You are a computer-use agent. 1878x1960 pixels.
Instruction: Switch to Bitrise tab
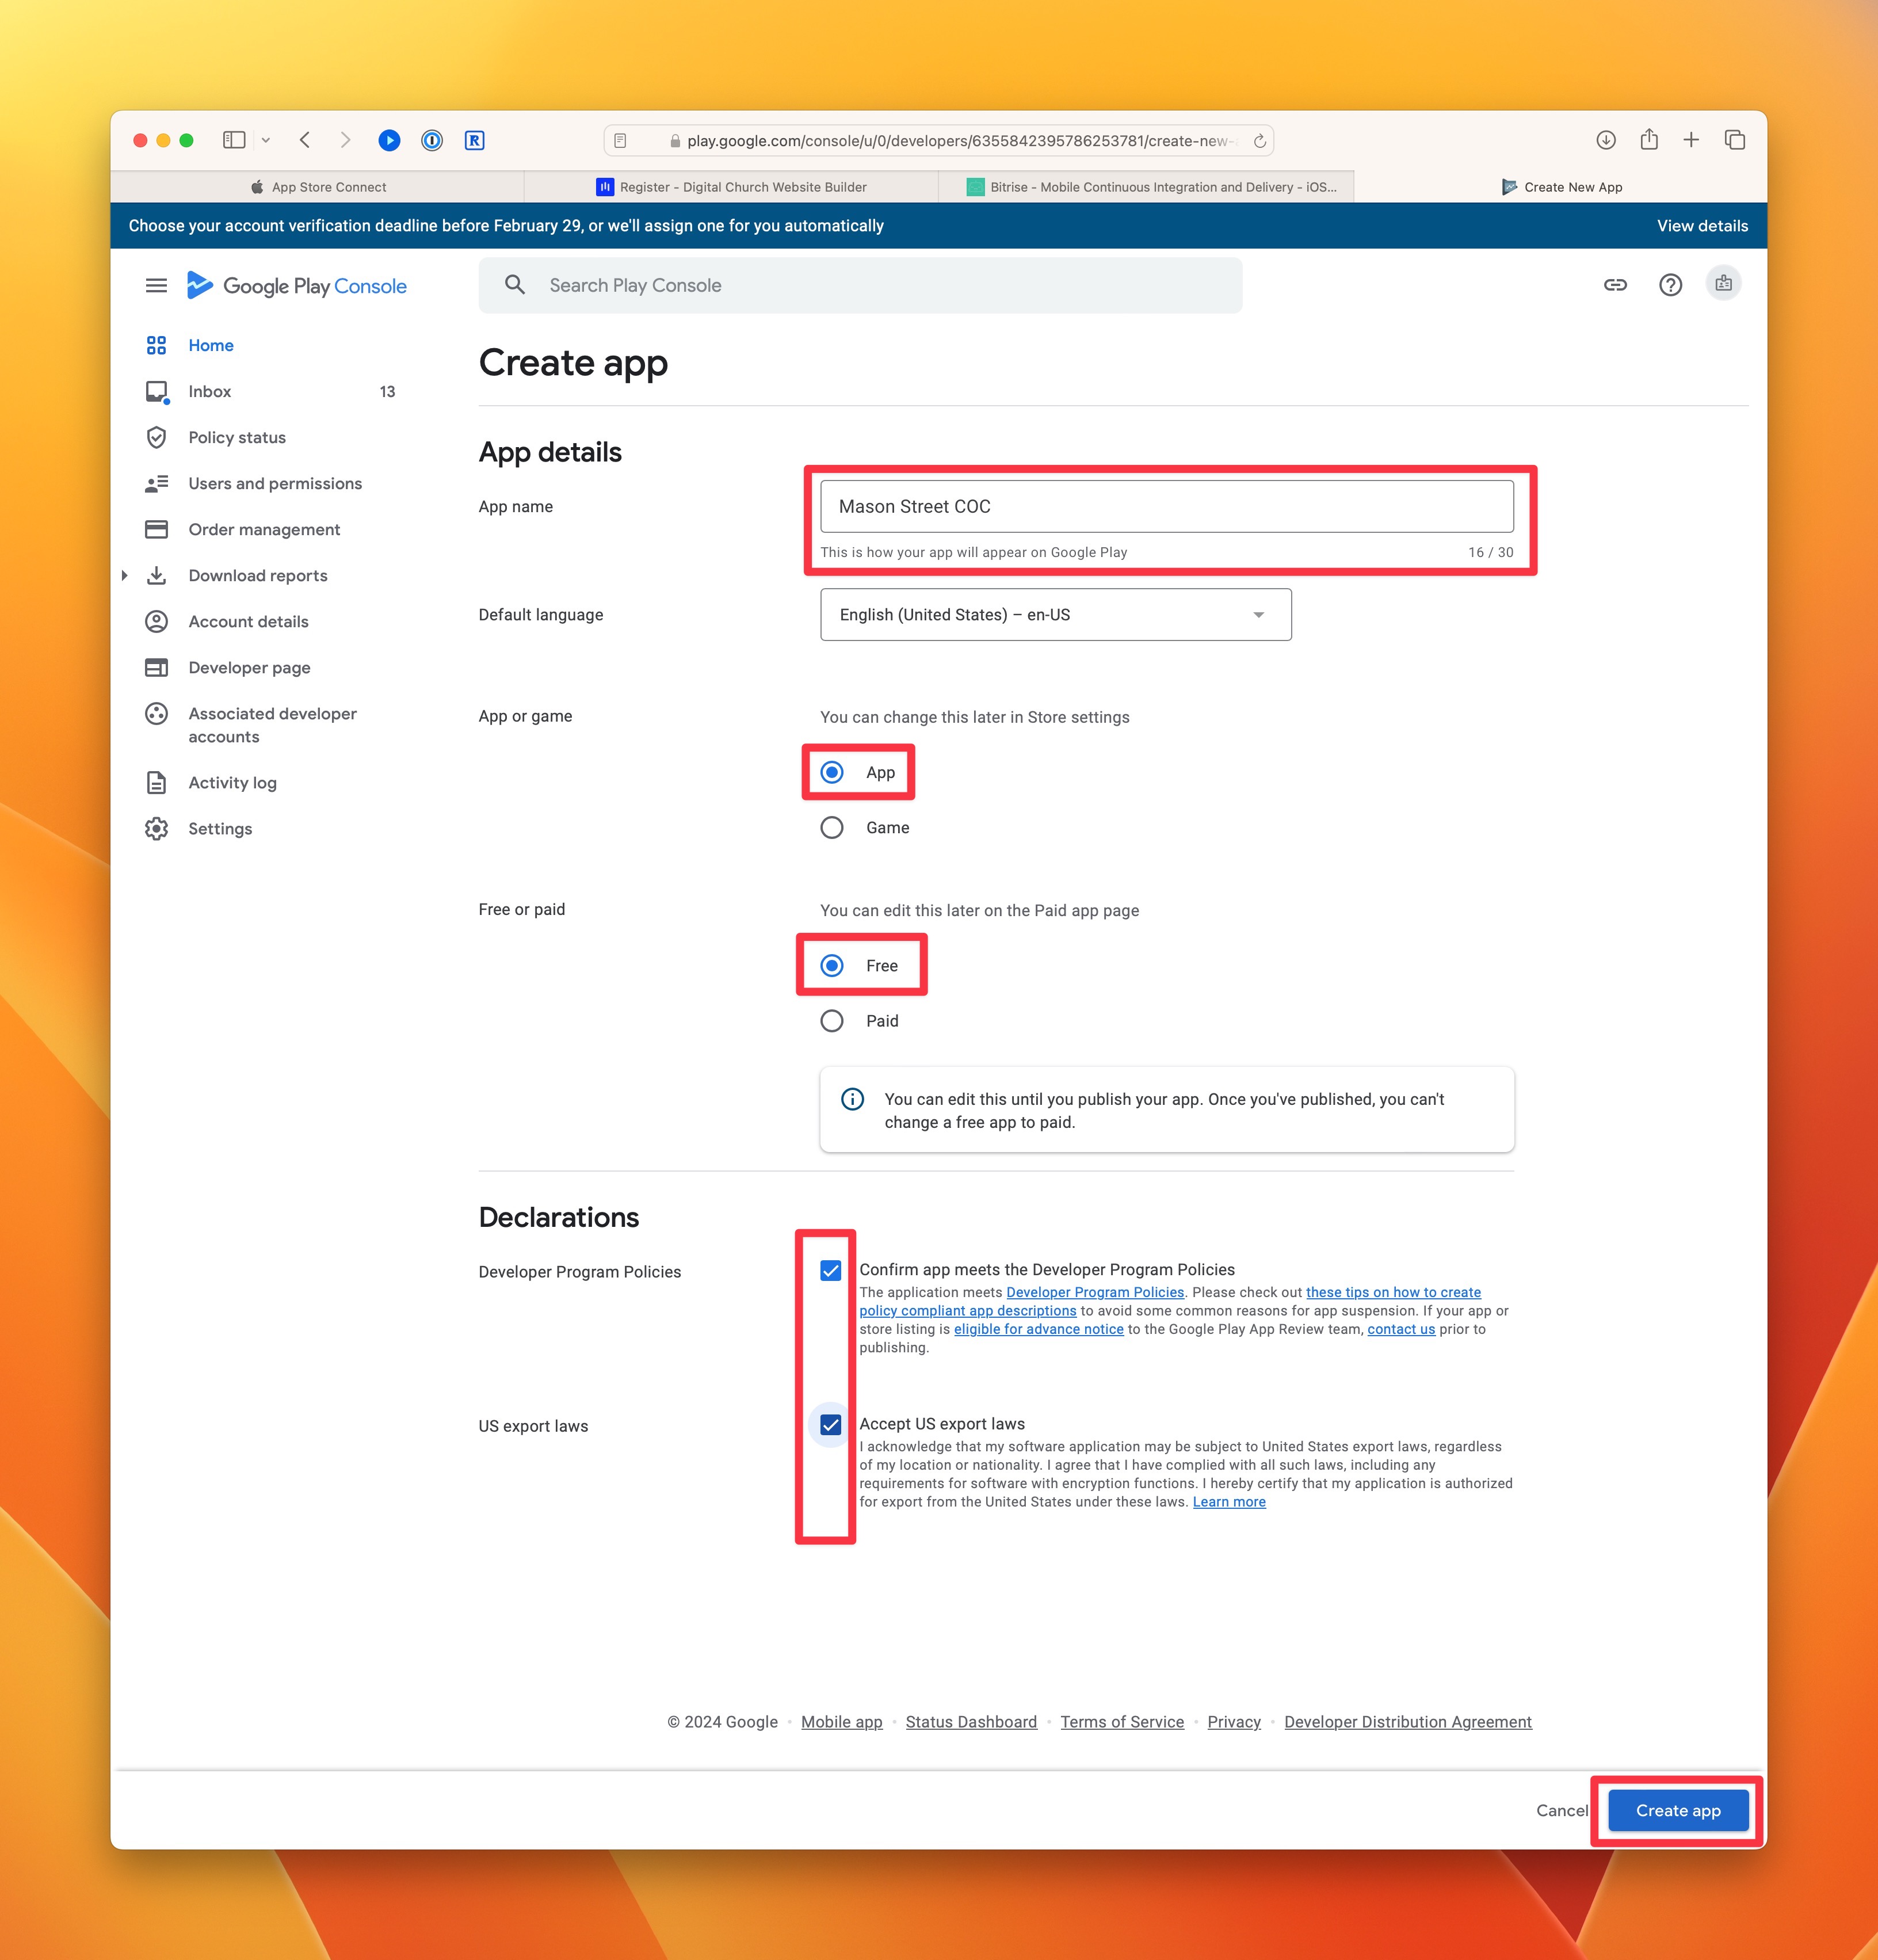click(x=1147, y=187)
